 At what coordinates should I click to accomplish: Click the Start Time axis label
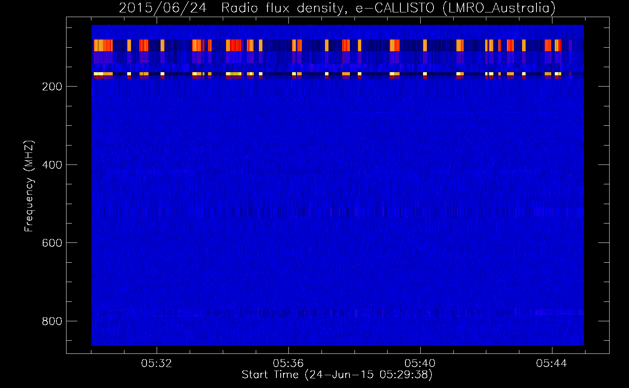337,375
